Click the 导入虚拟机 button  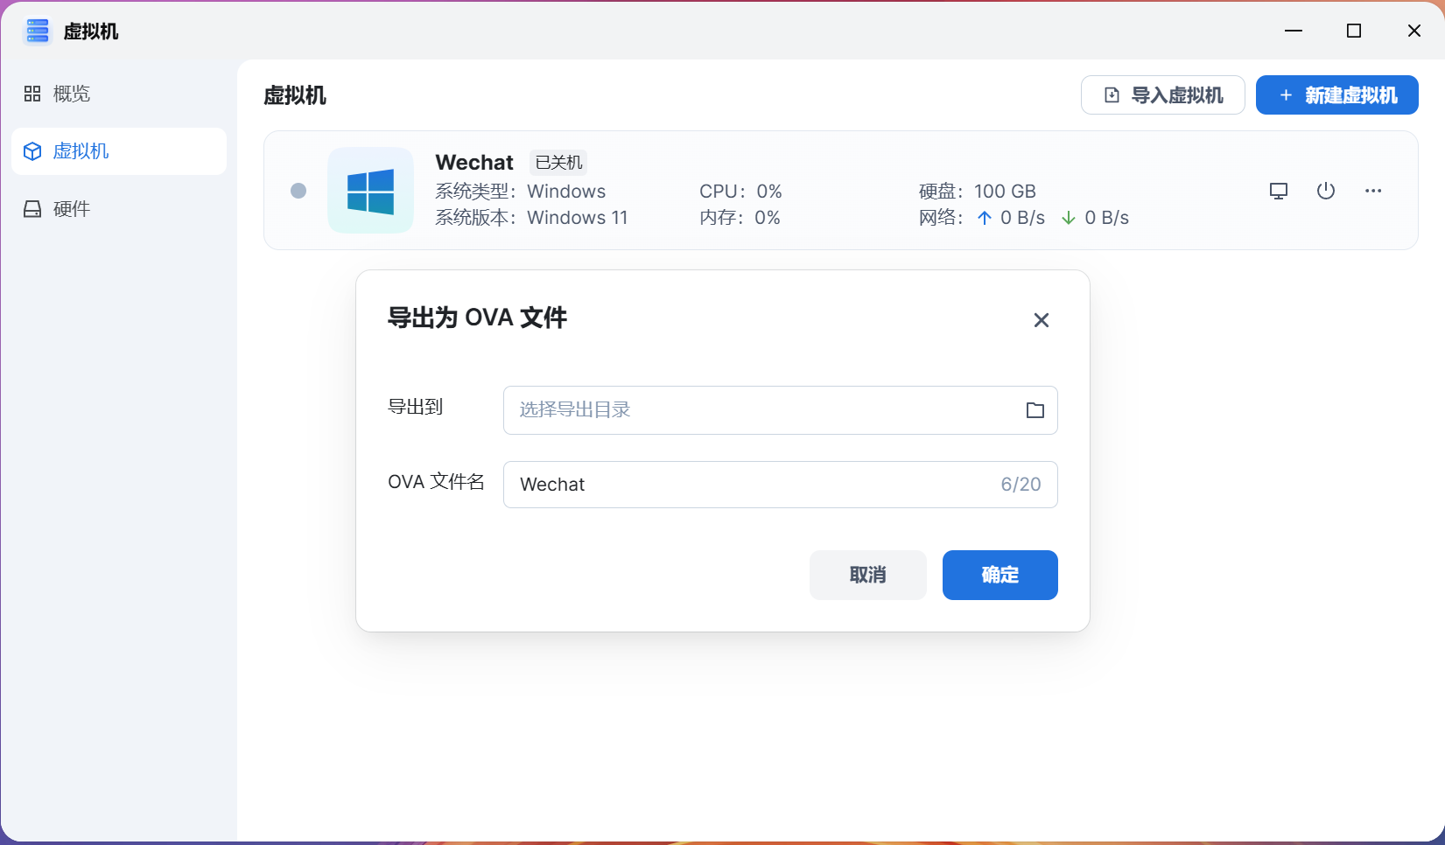click(1162, 95)
